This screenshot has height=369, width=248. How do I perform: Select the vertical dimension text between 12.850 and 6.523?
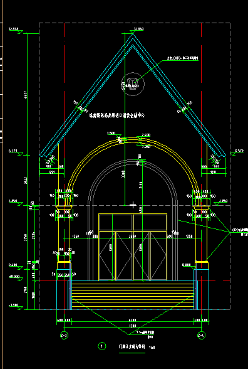point(25,95)
